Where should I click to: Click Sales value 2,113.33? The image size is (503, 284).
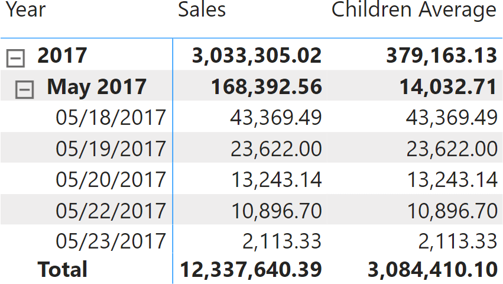[282, 241]
